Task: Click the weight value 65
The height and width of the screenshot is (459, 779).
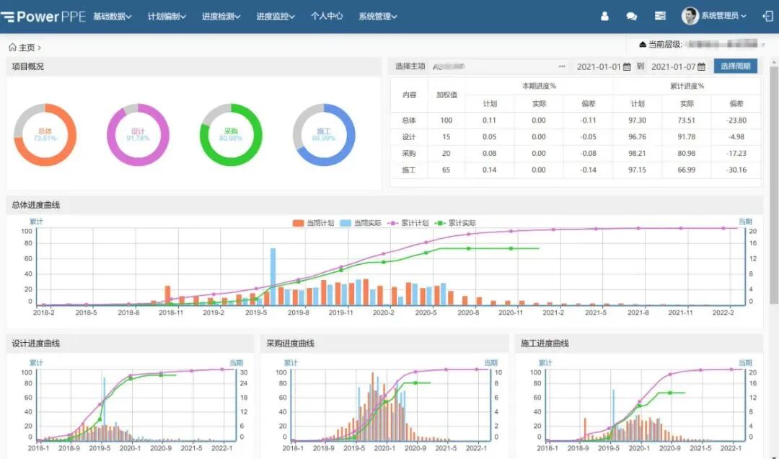Action: tap(446, 170)
